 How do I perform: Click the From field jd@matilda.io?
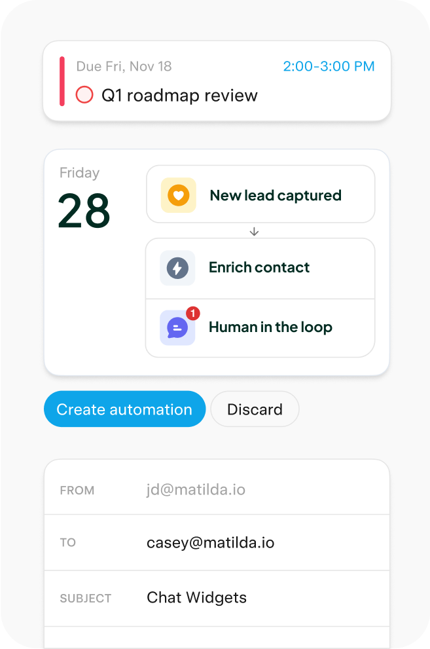[x=196, y=490]
